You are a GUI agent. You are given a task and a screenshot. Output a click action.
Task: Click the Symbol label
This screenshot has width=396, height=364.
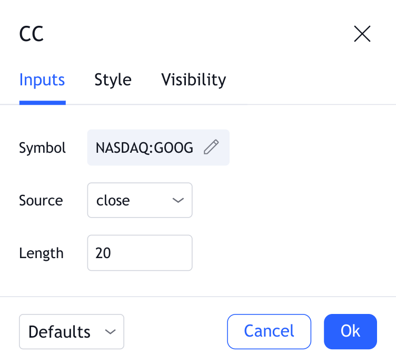click(x=42, y=148)
